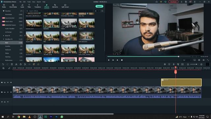Viewport: 211px width, 119px height.
Task: Launch VLC from the taskbar
Action: click(x=29, y=117)
